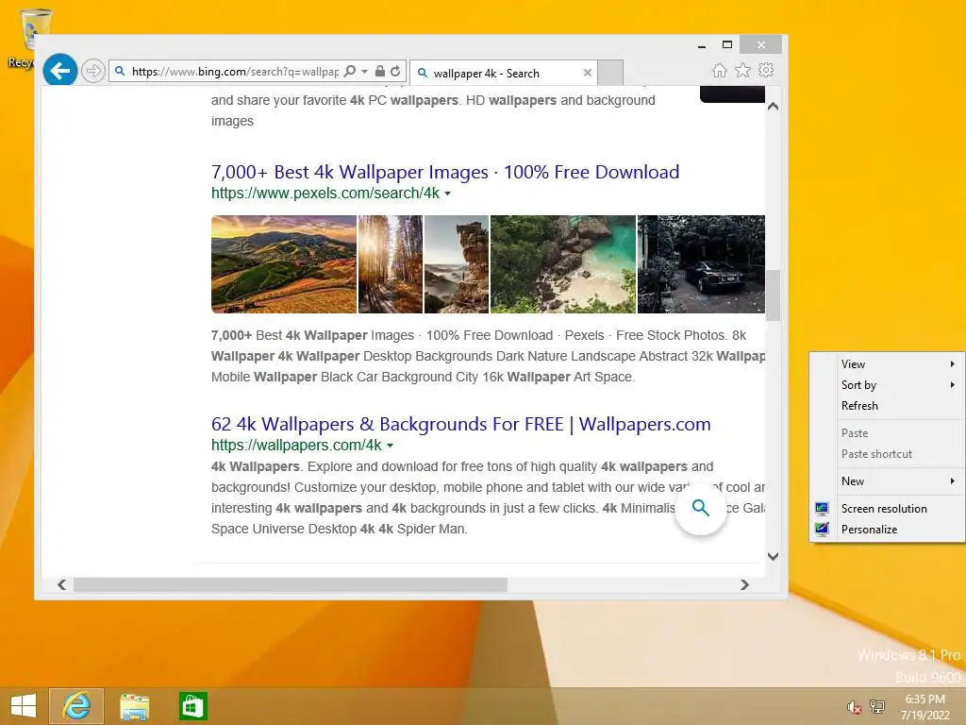Expand dropdown arrow next to pexels.com URL
The height and width of the screenshot is (725, 966).
pos(448,194)
